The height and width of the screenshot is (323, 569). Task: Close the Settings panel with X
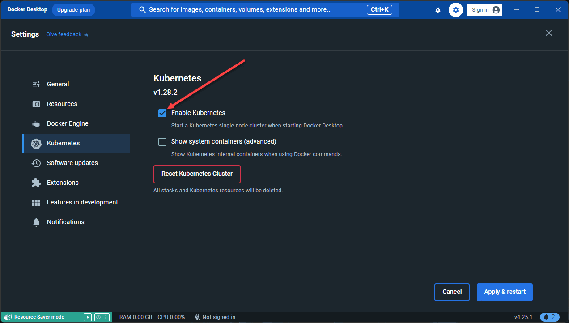(x=549, y=33)
